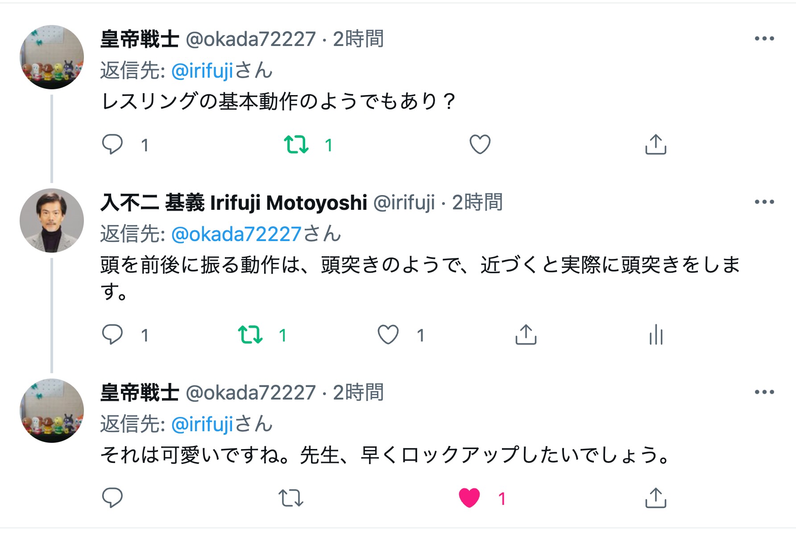The width and height of the screenshot is (796, 533).
Task: View analytics for Irifuji Motoyoshi's tweet
Action: 656,335
